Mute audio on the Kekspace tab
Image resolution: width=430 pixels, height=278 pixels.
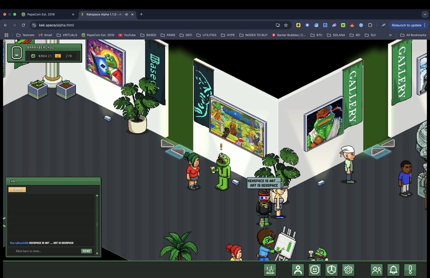point(126,14)
